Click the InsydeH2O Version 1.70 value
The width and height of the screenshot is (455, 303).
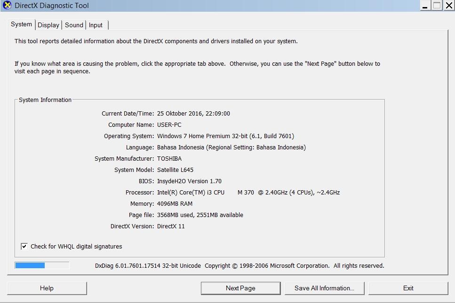(189, 181)
